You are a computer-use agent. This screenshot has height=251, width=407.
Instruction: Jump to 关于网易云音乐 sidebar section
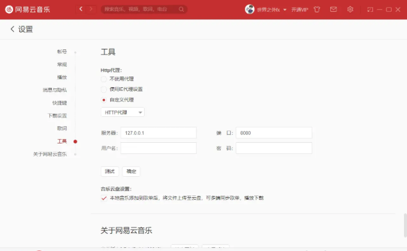coord(50,154)
